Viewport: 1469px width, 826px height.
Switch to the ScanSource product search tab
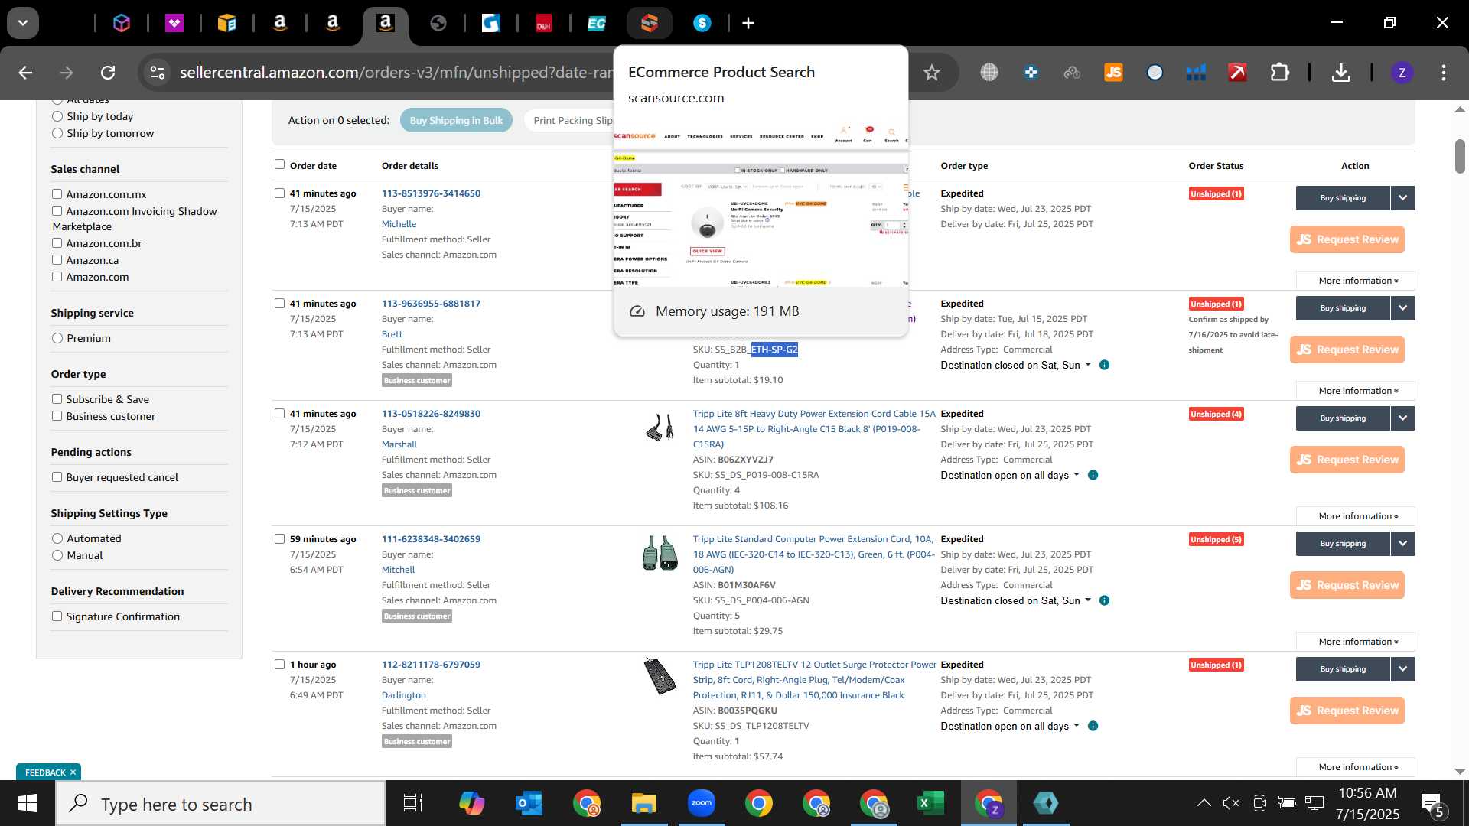pos(649,23)
